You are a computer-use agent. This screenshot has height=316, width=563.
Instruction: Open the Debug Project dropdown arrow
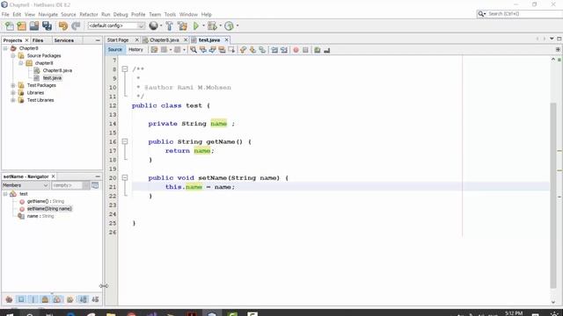(x=220, y=25)
